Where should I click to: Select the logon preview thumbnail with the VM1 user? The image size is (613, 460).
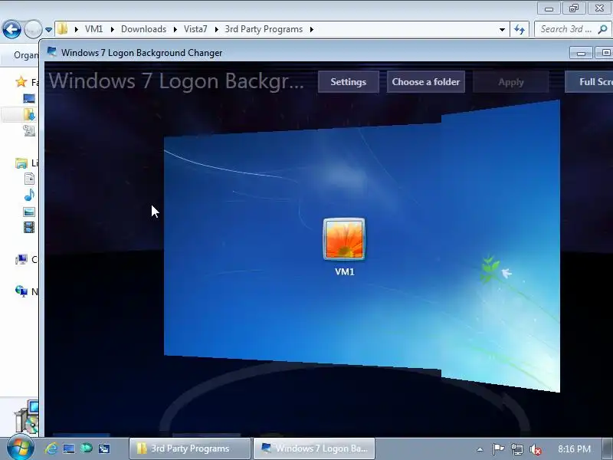pos(362,246)
